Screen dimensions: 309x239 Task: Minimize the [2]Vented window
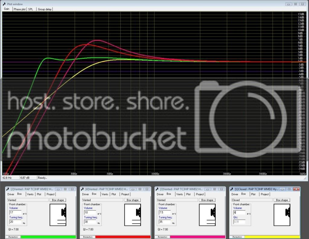58,189
